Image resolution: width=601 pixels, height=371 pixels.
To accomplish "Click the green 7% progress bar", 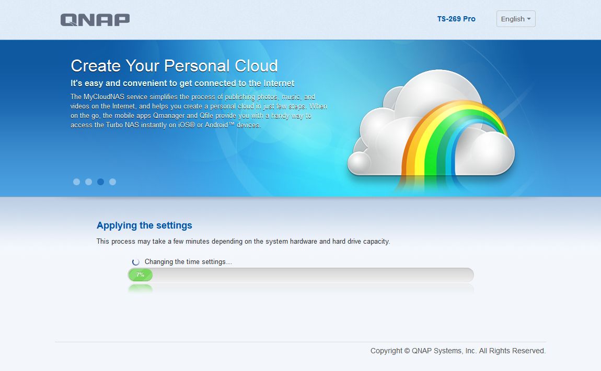I will (x=140, y=275).
